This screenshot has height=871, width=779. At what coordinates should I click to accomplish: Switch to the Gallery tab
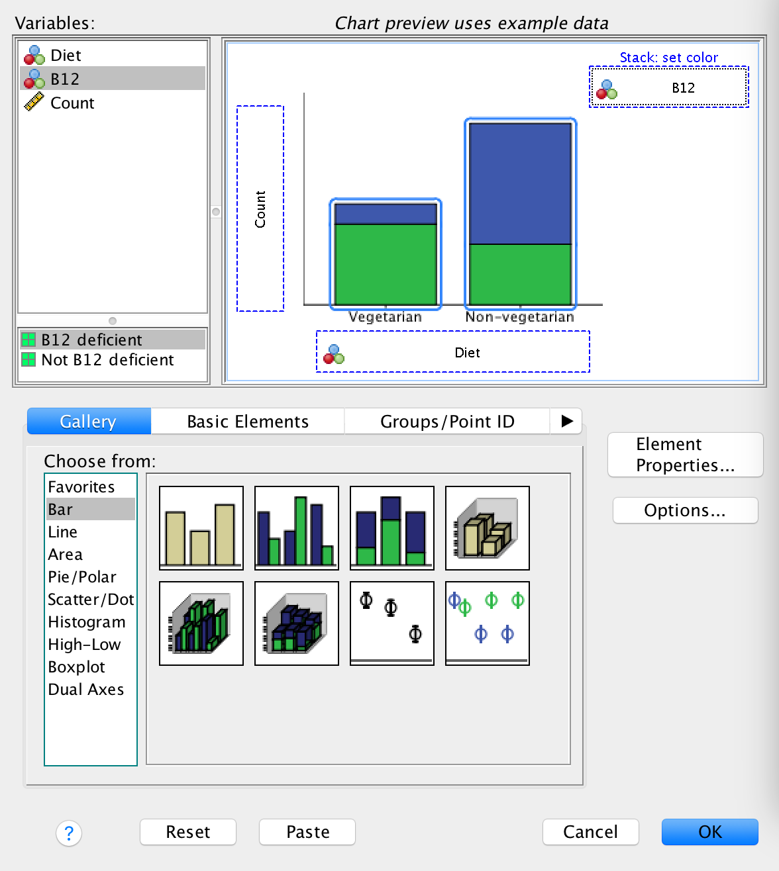click(88, 422)
